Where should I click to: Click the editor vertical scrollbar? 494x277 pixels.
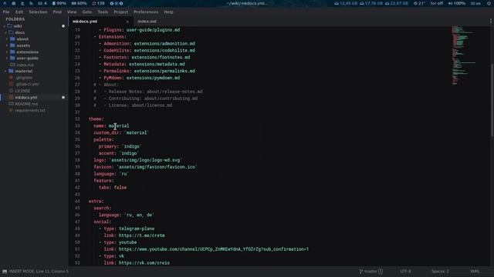pos(492,101)
